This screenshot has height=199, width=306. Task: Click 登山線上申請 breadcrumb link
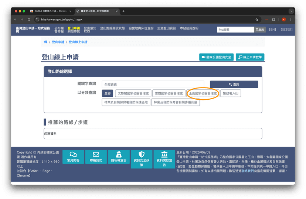(78, 42)
